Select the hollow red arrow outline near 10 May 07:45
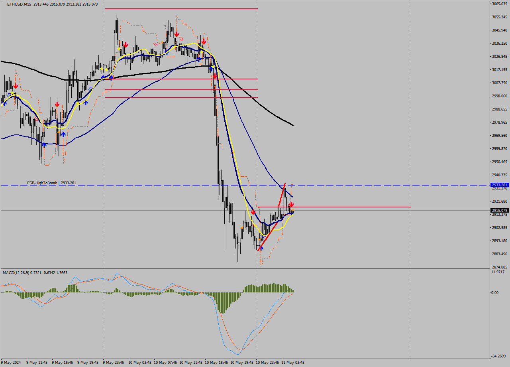 click(181, 39)
